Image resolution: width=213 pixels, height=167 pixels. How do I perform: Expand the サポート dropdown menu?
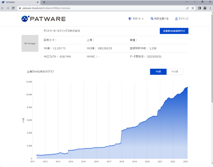136,19
